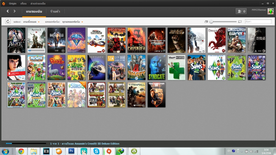The image size is (276, 155).
Task: Select the Burnout Paradise Ultimate tile
Action: (96, 40)
